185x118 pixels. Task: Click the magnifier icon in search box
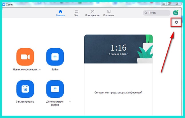(146, 13)
